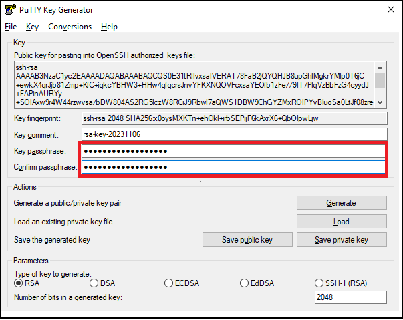Open the Key menu
The image size is (403, 320).
click(33, 27)
